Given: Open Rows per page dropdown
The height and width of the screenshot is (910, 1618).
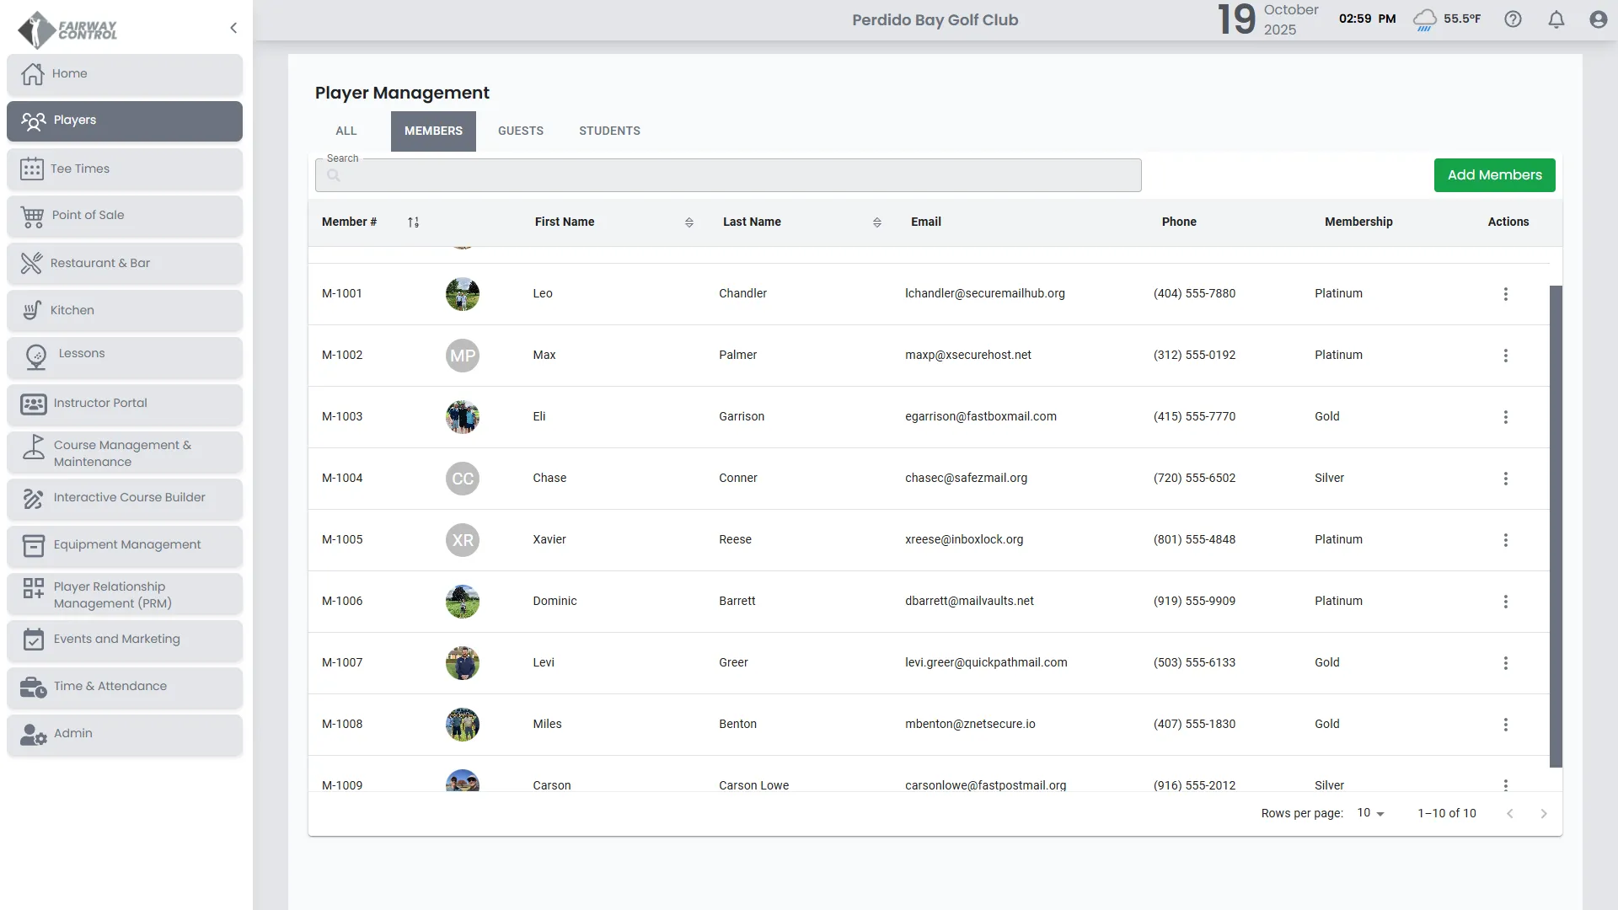Looking at the screenshot, I should [1370, 813].
